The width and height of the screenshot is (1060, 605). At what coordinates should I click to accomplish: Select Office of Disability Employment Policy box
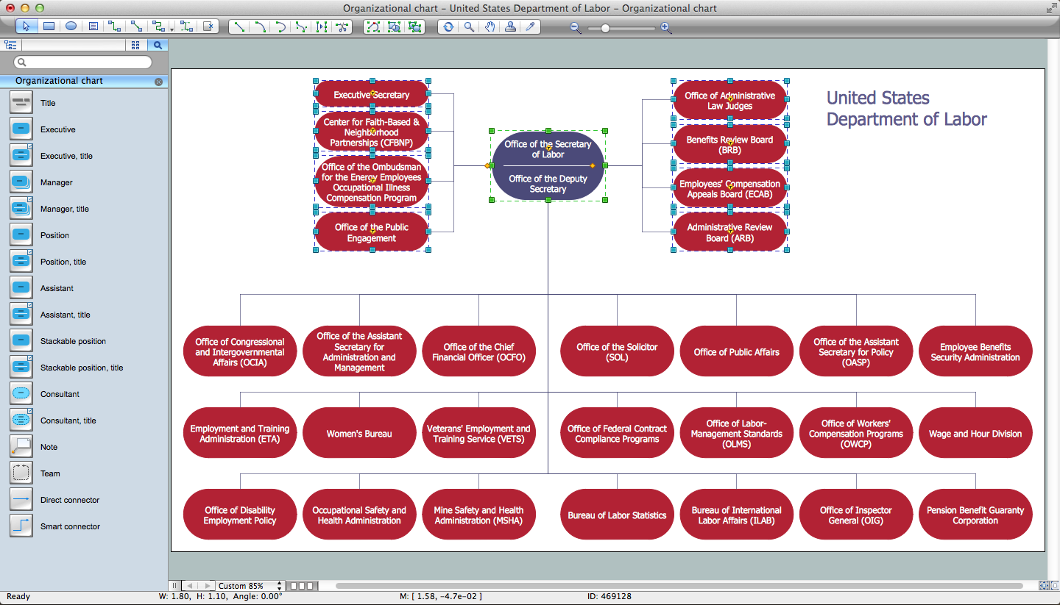coord(240,515)
